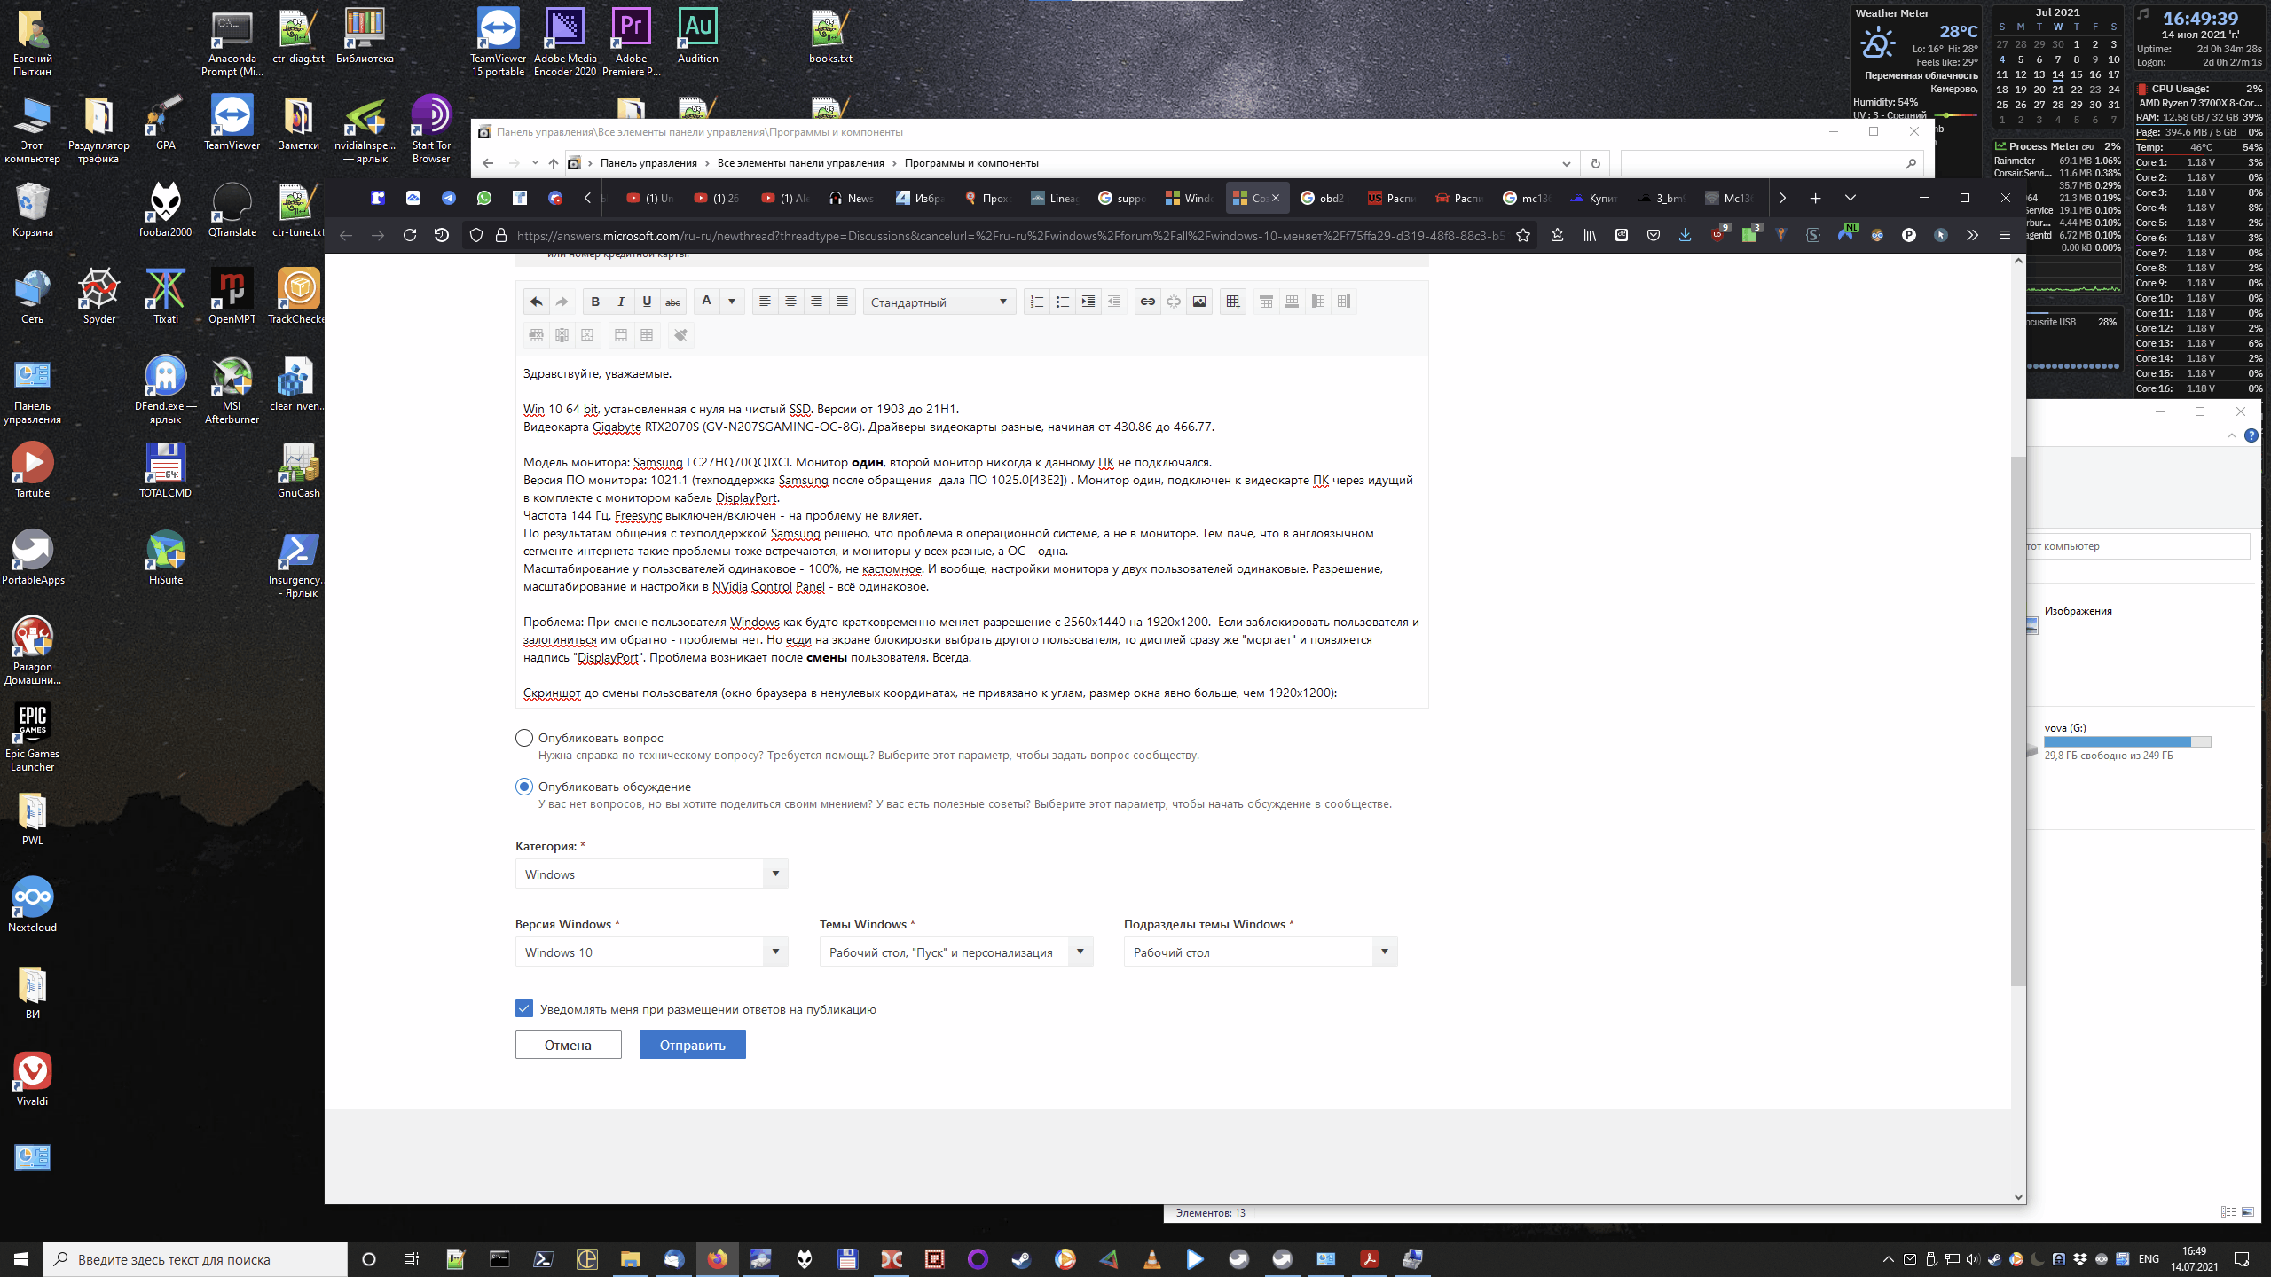
Task: Pick font color with the A button
Action: click(706, 302)
